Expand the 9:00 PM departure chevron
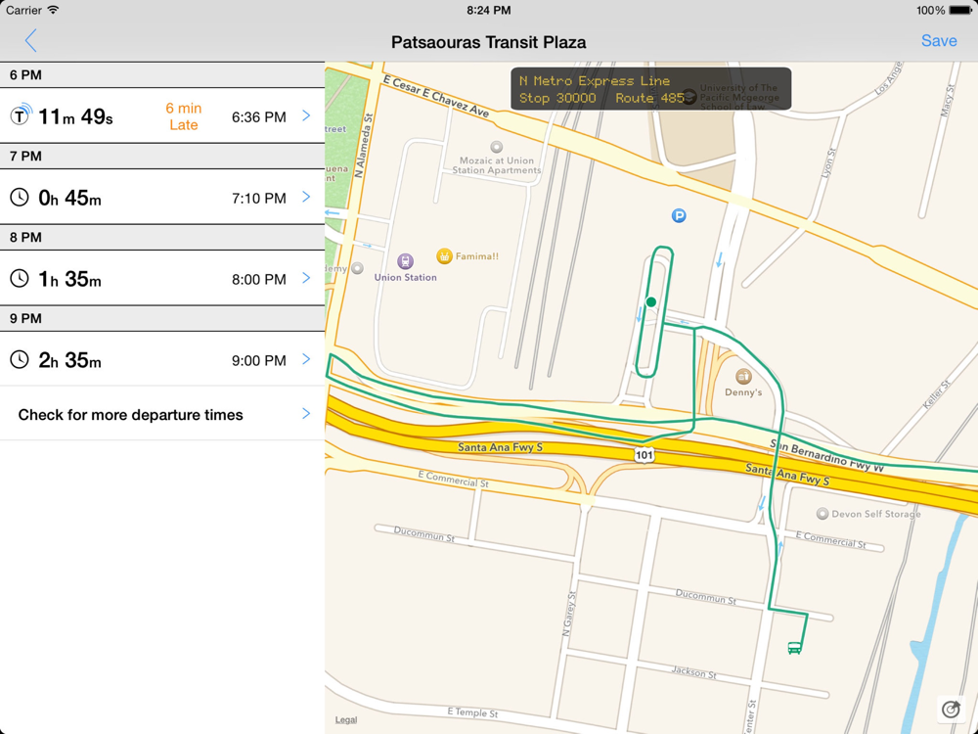Image resolution: width=978 pixels, height=734 pixels. (306, 359)
